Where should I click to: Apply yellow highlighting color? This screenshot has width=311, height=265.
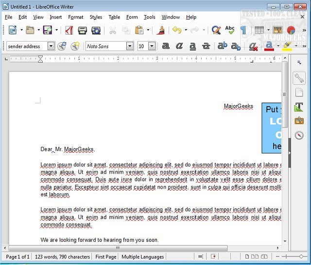coord(287,46)
